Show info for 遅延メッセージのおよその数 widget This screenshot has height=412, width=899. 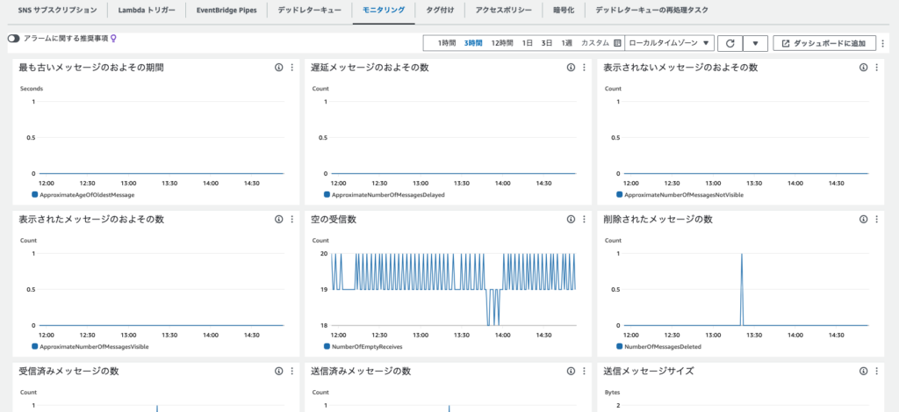[x=571, y=68]
